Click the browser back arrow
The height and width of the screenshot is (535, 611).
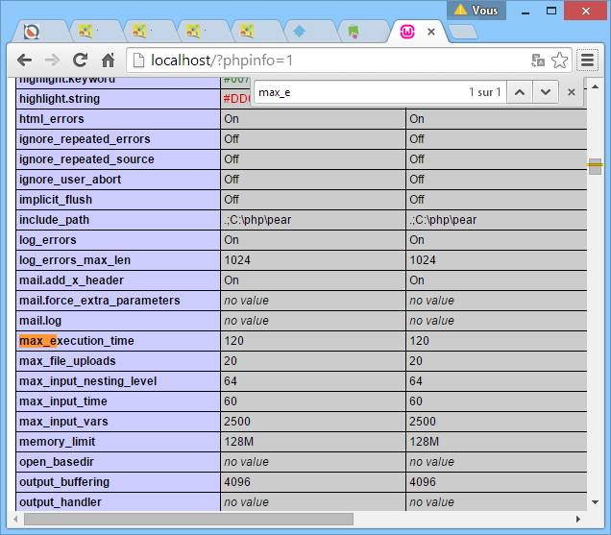(24, 60)
